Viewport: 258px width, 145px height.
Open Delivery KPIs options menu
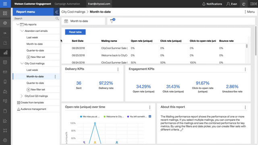click(x=118, y=69)
